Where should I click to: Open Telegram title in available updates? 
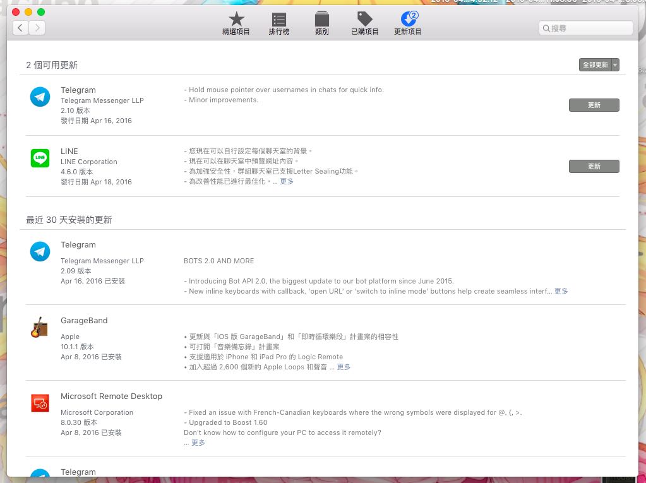tap(78, 90)
